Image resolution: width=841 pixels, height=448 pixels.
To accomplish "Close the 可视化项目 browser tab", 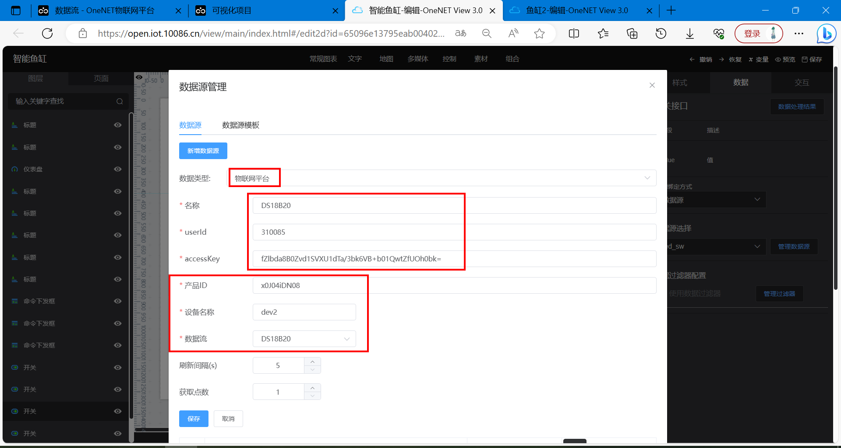I will 336,11.
